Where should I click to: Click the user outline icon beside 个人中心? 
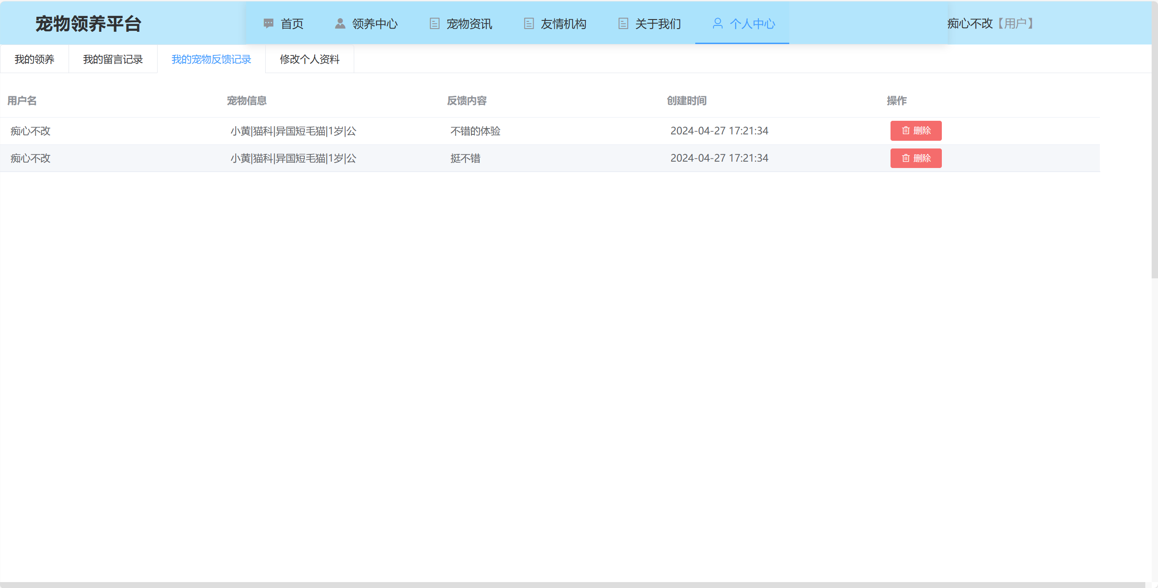click(718, 24)
